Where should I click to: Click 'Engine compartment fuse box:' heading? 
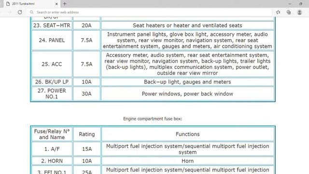click(153, 119)
